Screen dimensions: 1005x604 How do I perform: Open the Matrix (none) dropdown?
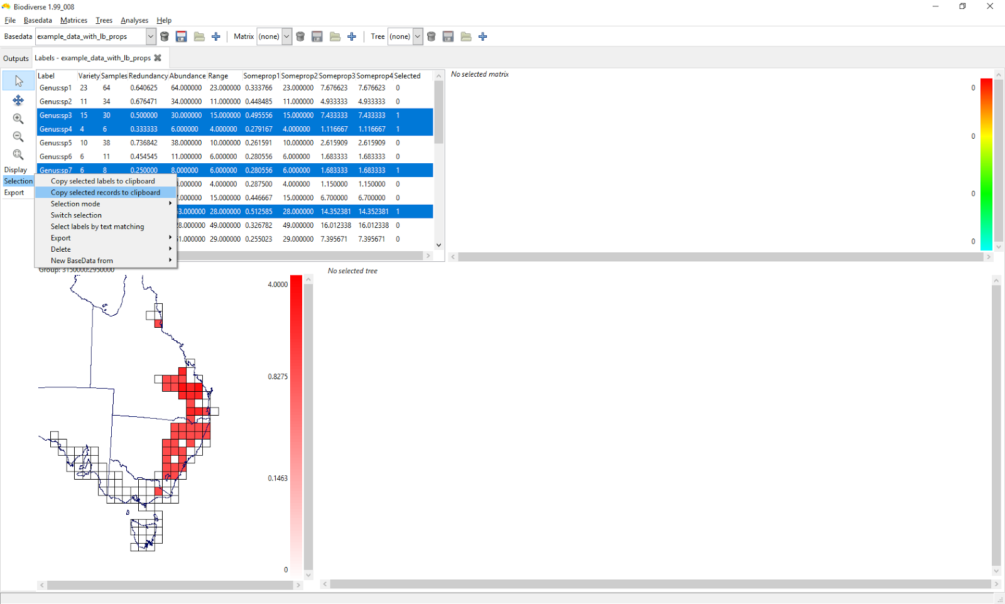click(286, 36)
